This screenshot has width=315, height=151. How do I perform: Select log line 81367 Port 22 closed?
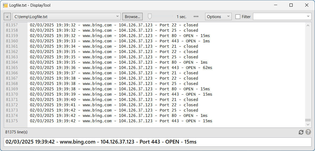pos(114,78)
